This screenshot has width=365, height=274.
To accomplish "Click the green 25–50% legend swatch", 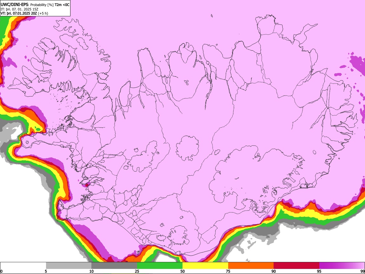I will (x=160, y=266).
